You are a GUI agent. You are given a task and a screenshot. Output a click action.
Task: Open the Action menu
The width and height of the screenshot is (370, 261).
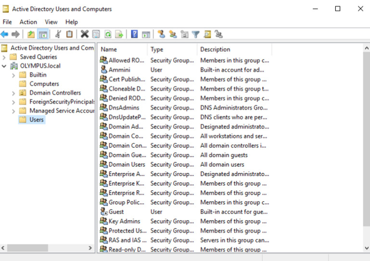click(x=28, y=22)
